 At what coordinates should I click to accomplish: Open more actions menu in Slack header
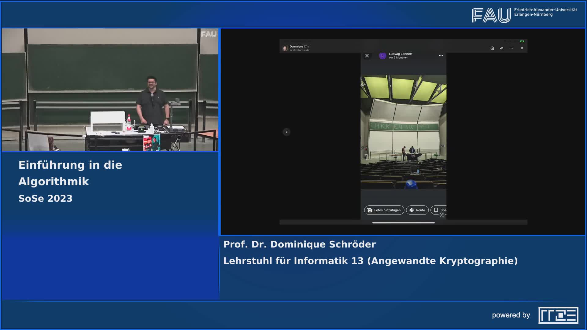(511, 48)
